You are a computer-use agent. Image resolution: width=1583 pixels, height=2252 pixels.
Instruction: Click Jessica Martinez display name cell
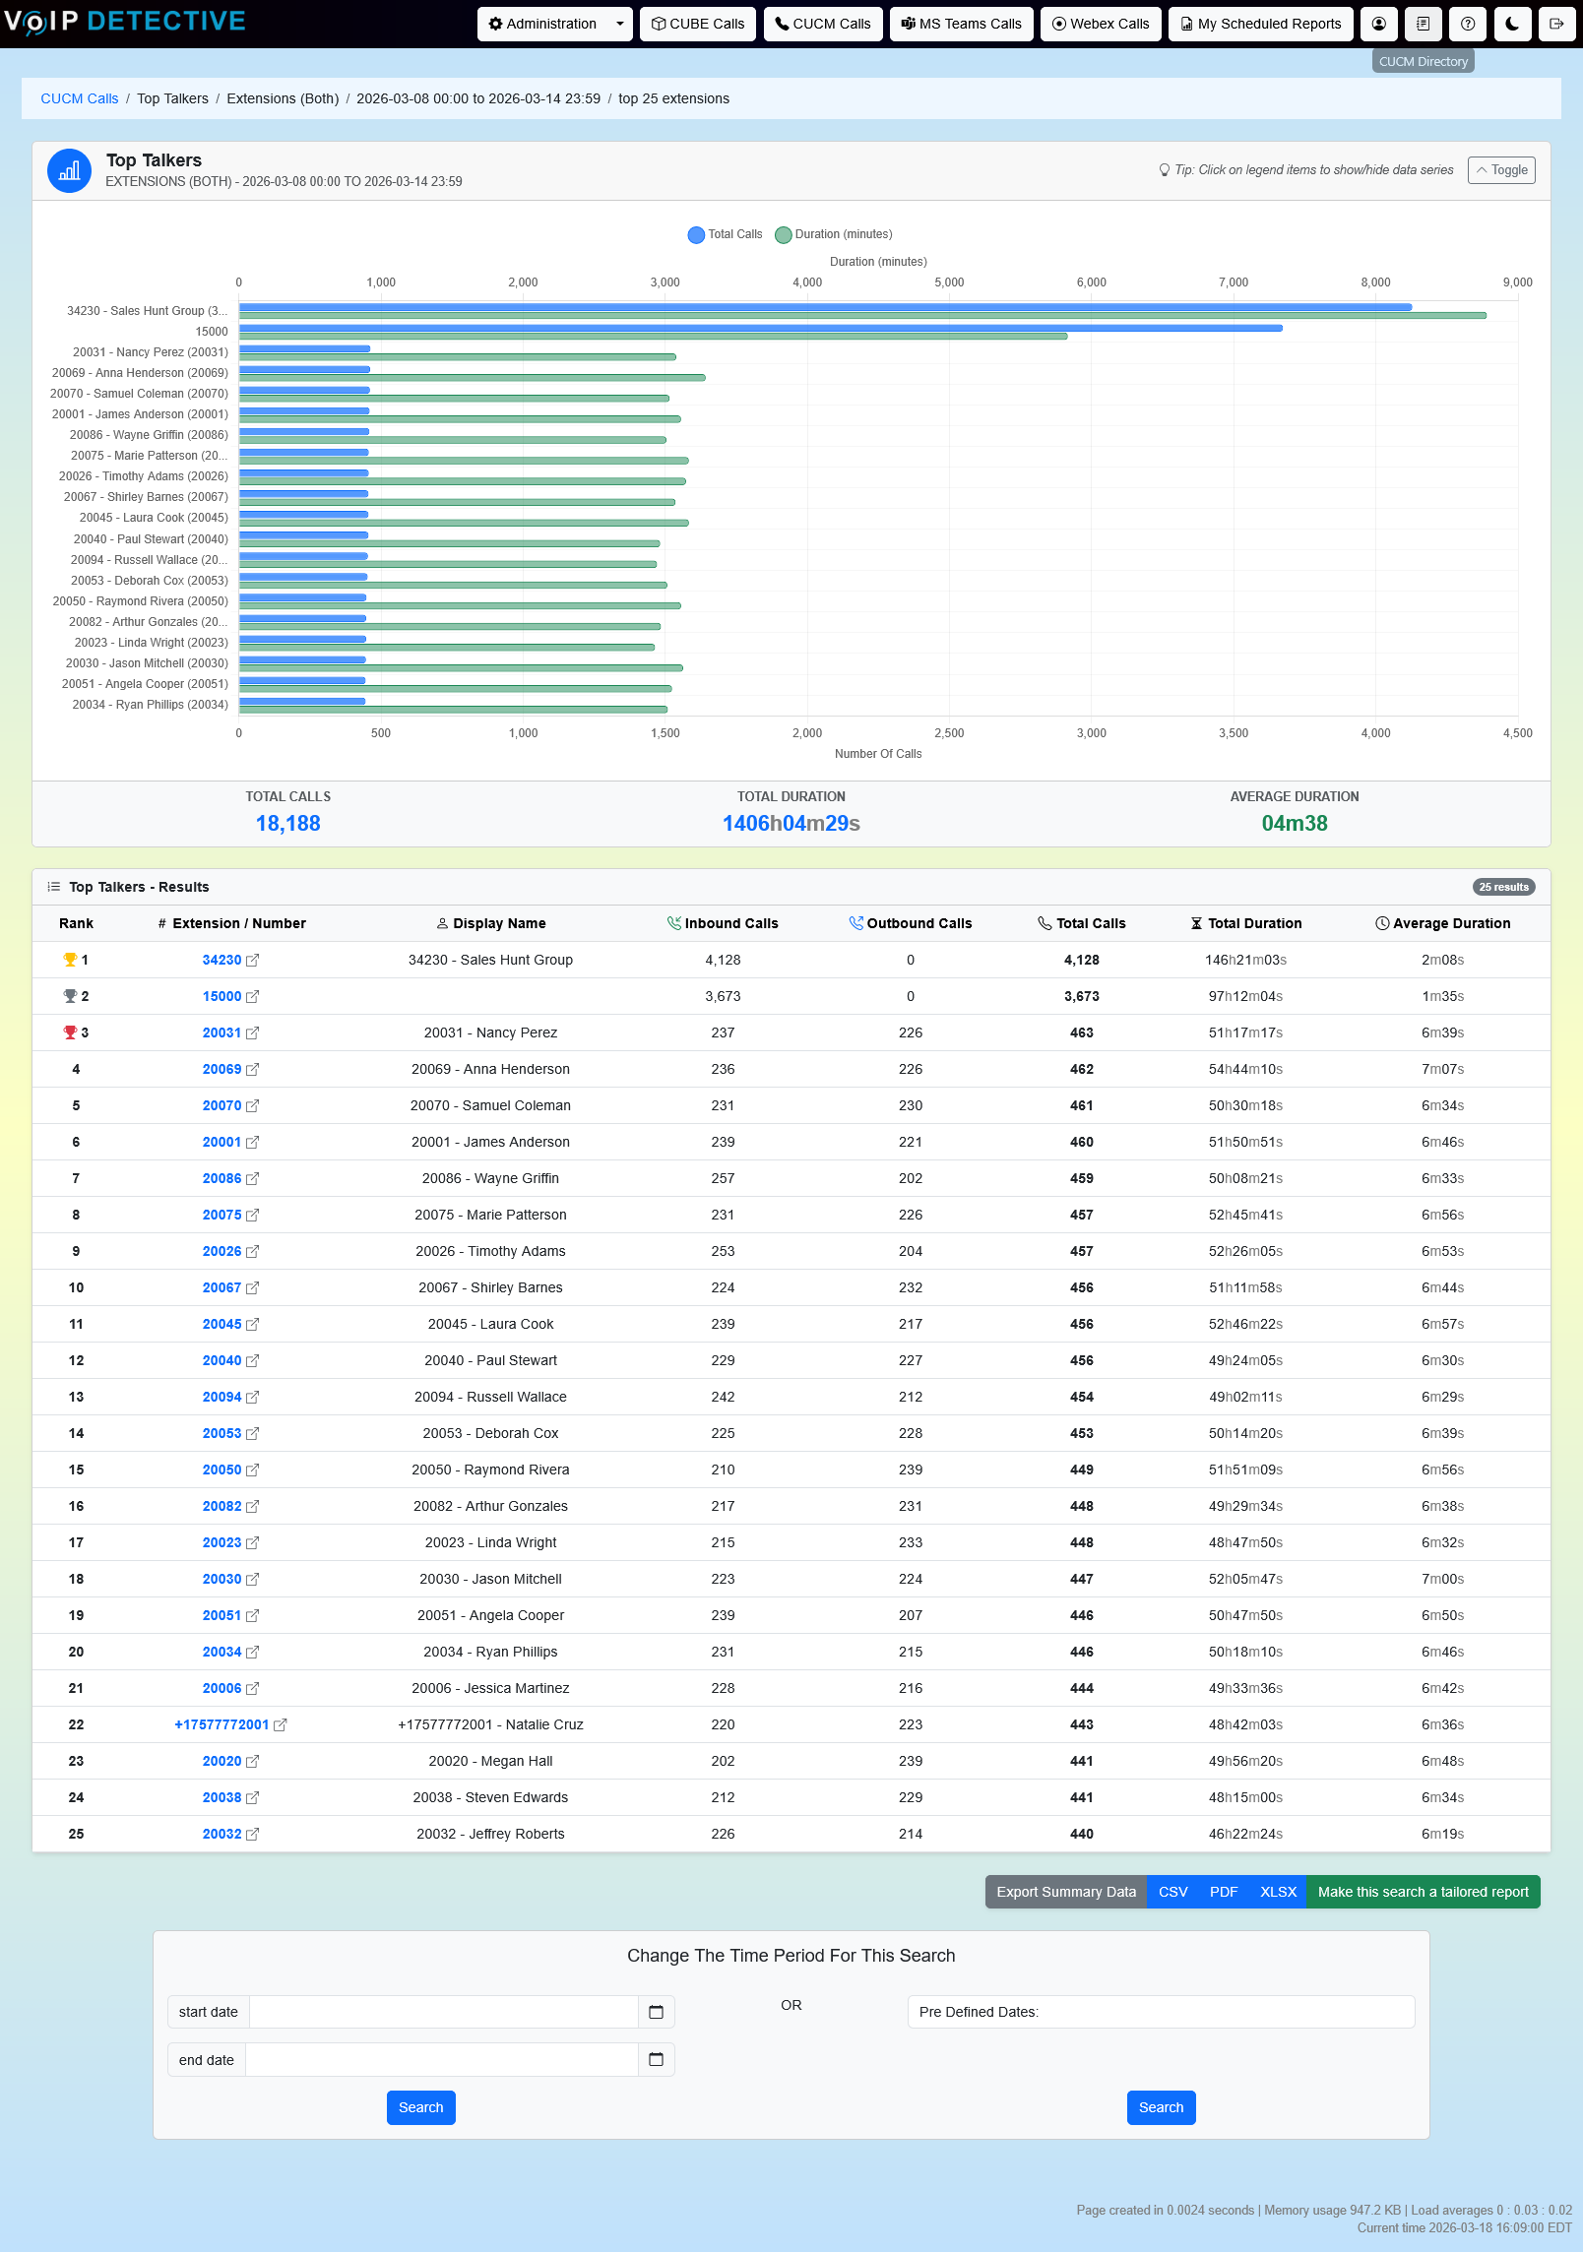point(490,1688)
